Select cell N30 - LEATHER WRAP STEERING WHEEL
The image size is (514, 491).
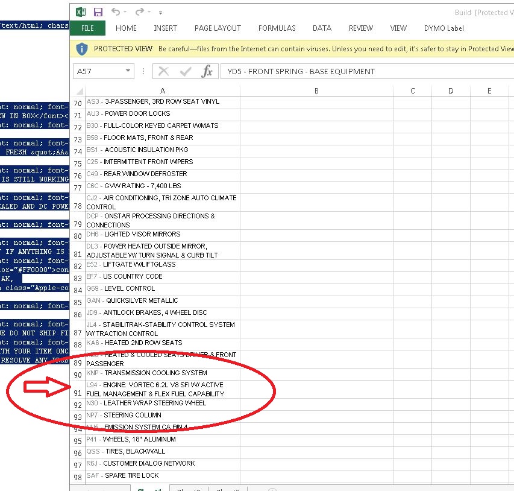(x=163, y=405)
